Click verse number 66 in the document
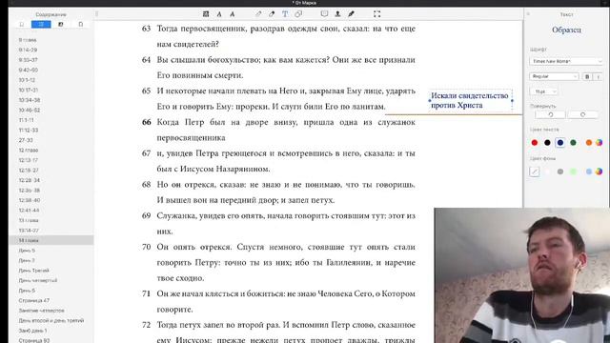Screen dimensions: 610x343 pos(146,122)
